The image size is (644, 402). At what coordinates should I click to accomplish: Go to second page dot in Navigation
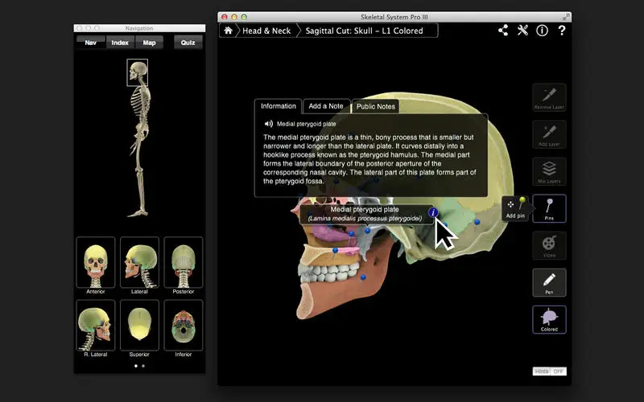coord(143,366)
